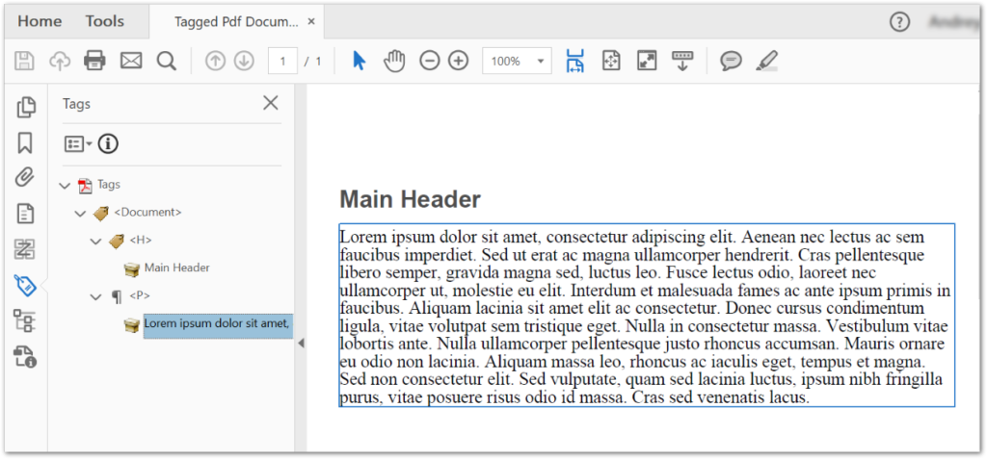The image size is (987, 459).
Task: Click the Zoom in plus icon
Action: click(x=459, y=62)
